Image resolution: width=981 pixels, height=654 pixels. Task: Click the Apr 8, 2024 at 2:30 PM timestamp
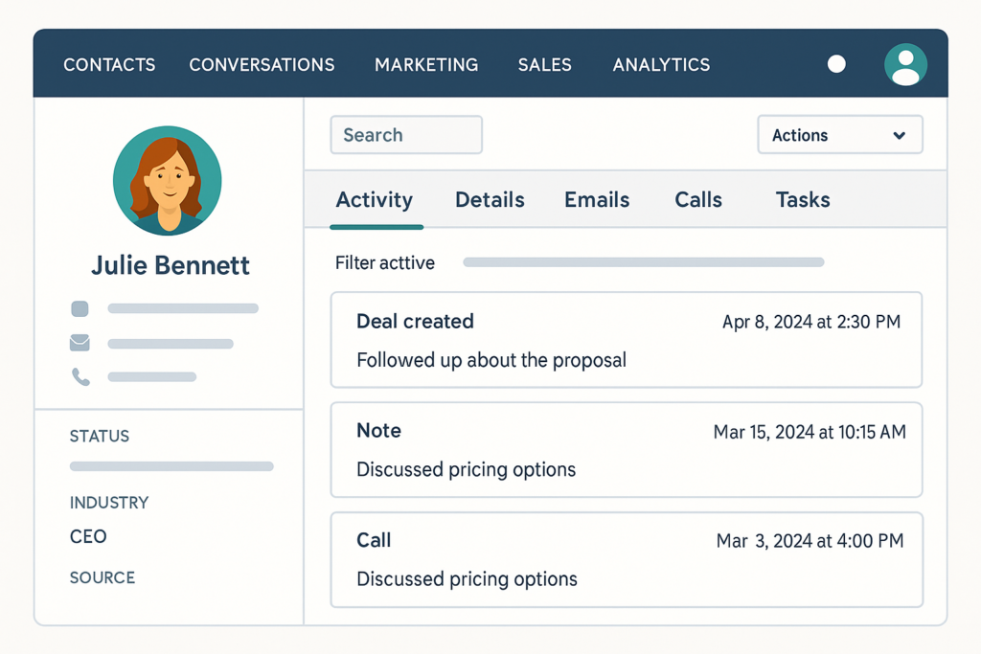coord(811,322)
